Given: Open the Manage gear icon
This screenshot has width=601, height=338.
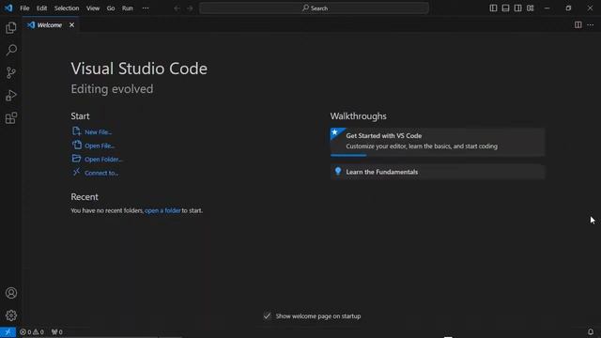Looking at the screenshot, I should (11, 315).
